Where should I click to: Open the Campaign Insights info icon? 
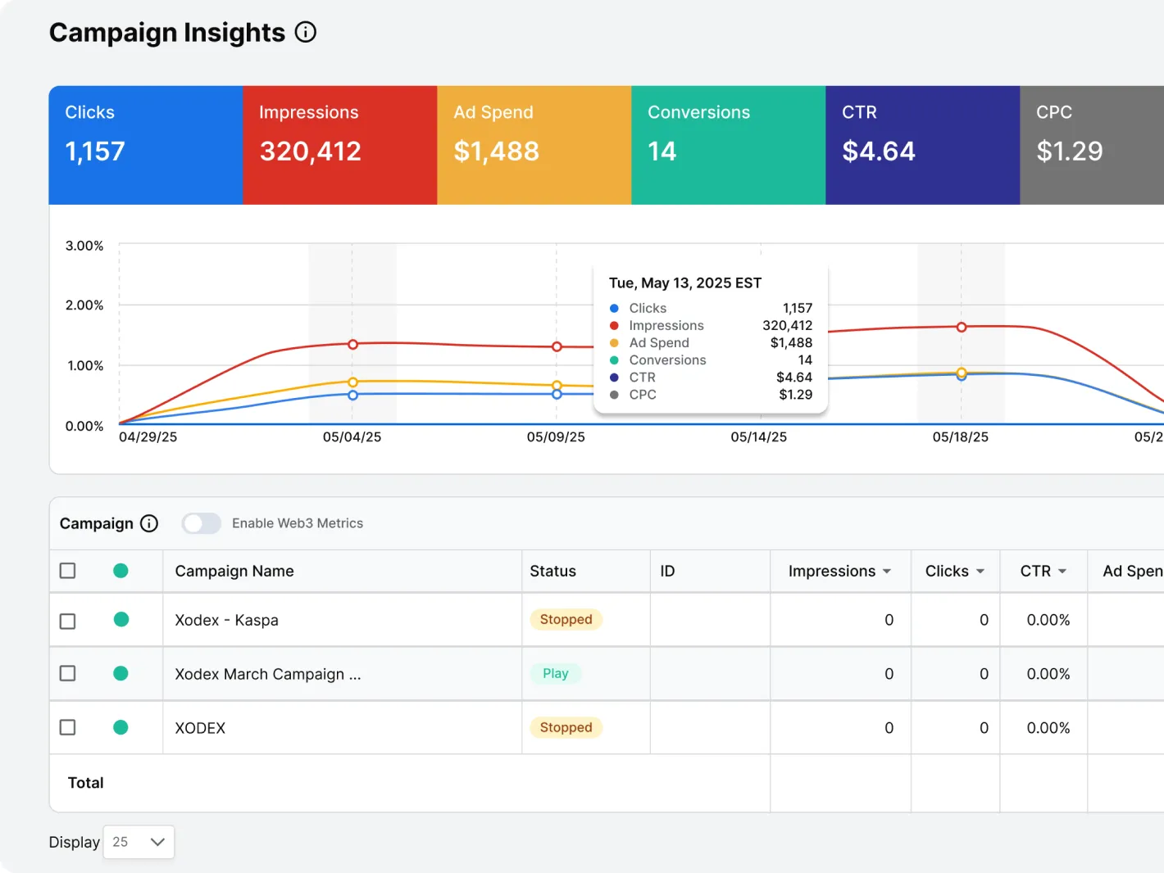click(x=305, y=32)
